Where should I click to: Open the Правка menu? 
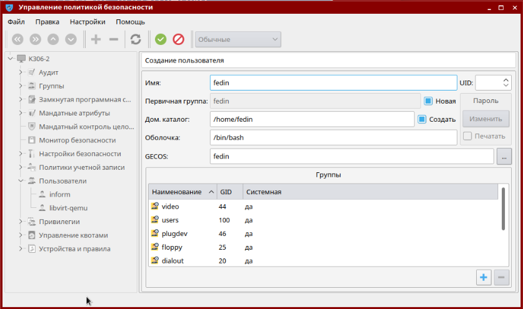pos(47,22)
